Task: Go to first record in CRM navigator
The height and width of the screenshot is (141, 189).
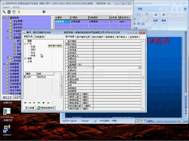Action: click(x=25, y=103)
